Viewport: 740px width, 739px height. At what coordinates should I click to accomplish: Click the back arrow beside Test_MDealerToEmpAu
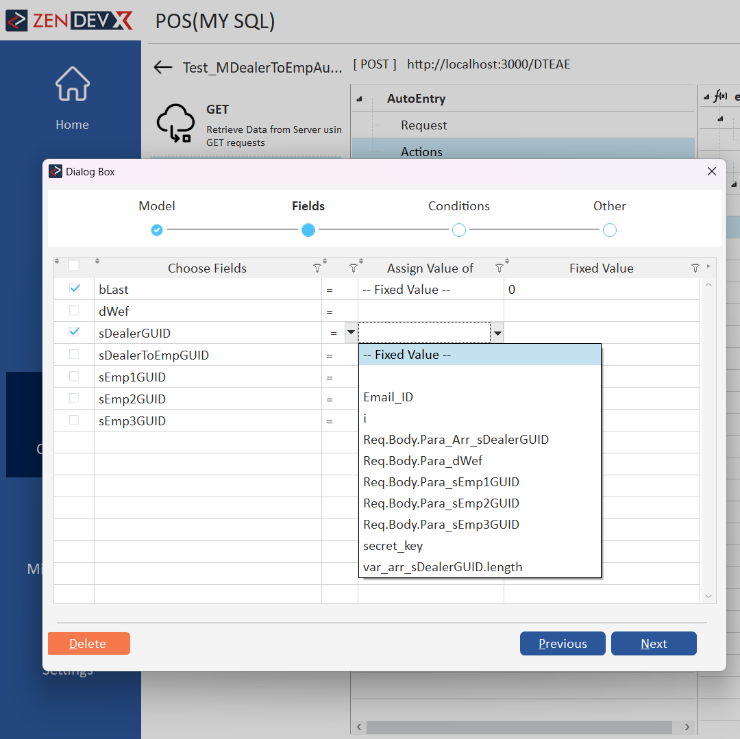[162, 67]
